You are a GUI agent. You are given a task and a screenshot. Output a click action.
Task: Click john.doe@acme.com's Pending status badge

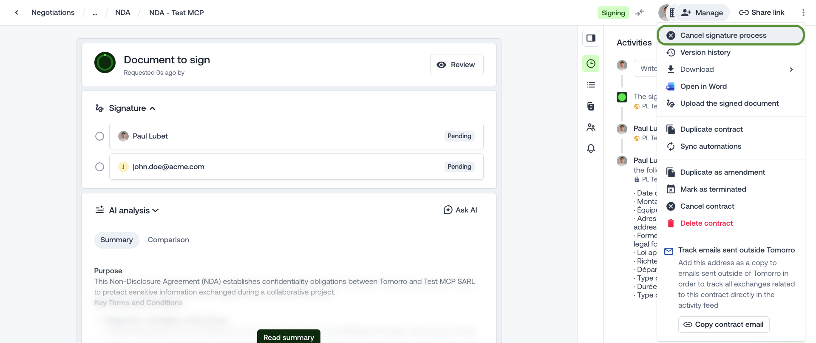click(459, 167)
